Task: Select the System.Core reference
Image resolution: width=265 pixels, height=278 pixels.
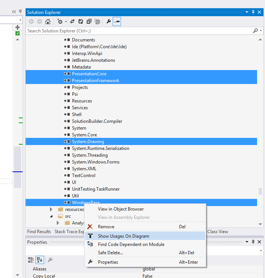Action: coord(84,135)
